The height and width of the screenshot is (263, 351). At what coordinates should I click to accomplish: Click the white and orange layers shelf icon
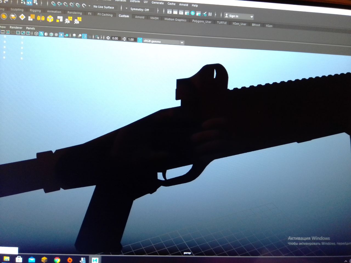click(13, 17)
